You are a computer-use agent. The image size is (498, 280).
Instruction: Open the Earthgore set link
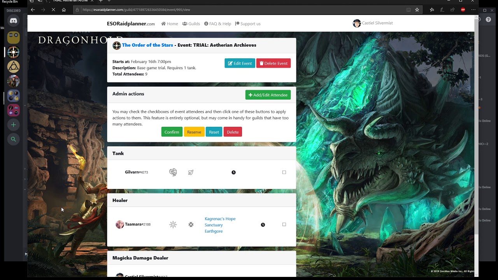click(x=214, y=231)
